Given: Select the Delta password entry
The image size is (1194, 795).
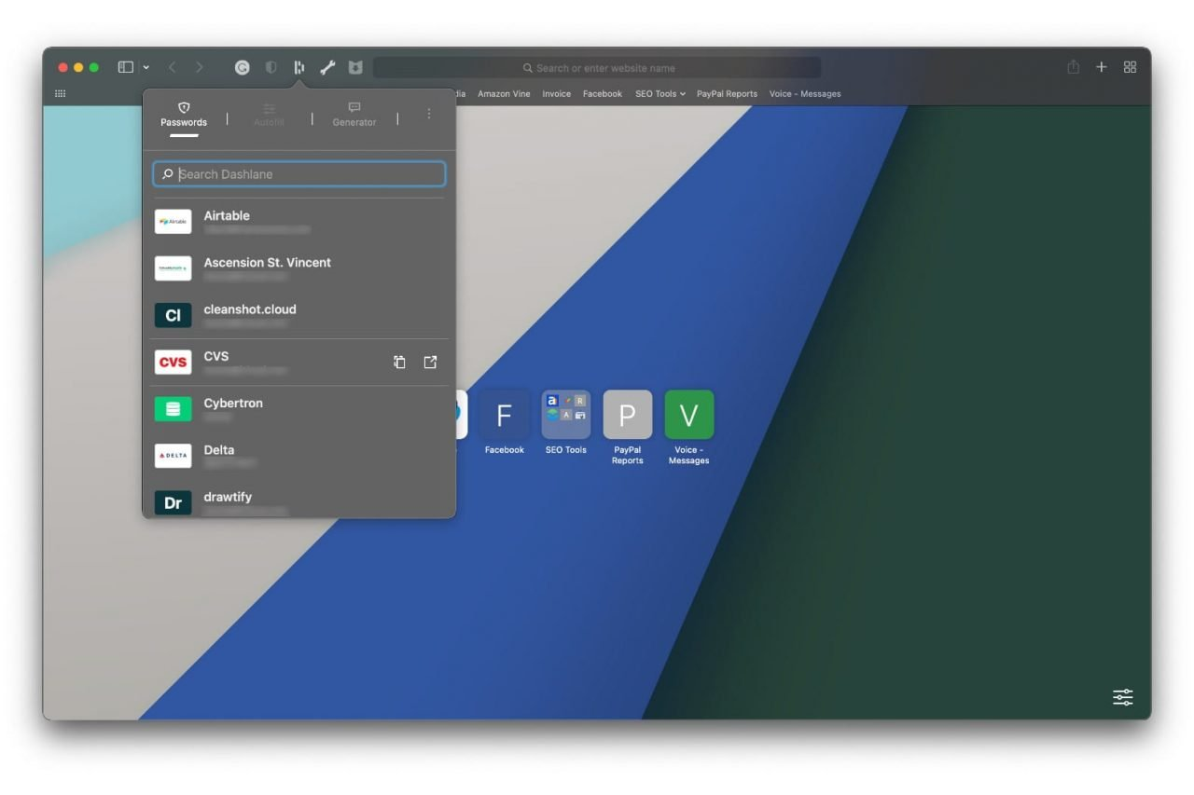Looking at the screenshot, I should (x=299, y=456).
